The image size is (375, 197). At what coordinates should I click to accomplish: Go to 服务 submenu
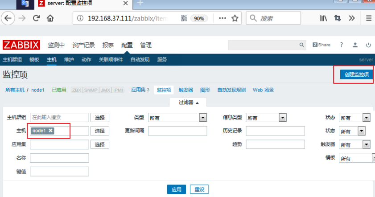(162, 60)
